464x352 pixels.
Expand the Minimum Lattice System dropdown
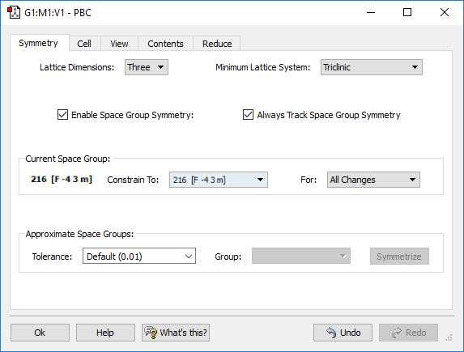coord(372,67)
